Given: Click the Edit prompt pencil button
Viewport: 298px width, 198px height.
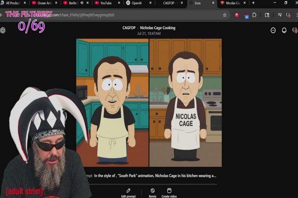Looking at the screenshot, I should point(128,193).
